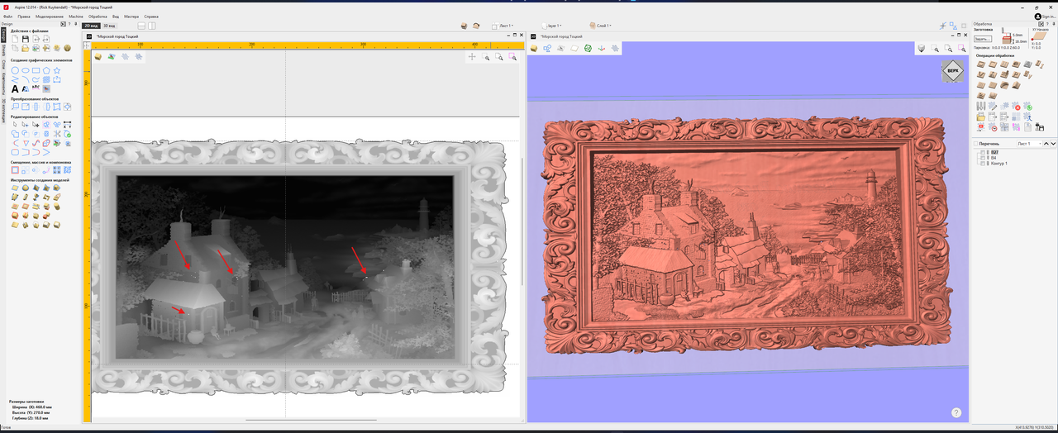Select the Контур 1 toolpath name

(x=998, y=164)
